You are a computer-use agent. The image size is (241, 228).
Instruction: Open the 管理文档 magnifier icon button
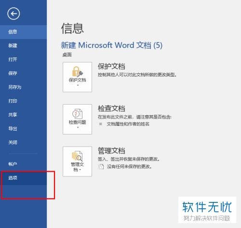pos(77,161)
